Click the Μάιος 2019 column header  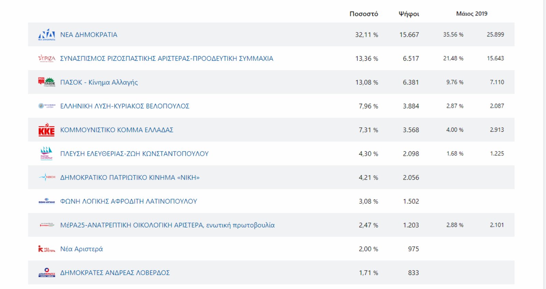[x=472, y=14]
